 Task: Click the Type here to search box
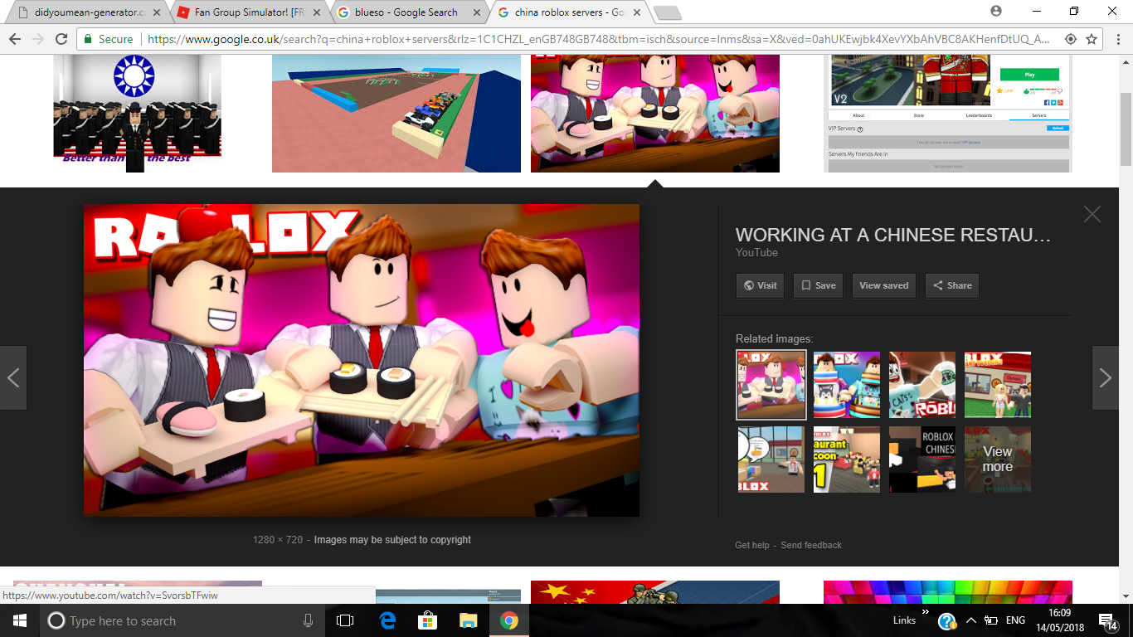tap(182, 620)
